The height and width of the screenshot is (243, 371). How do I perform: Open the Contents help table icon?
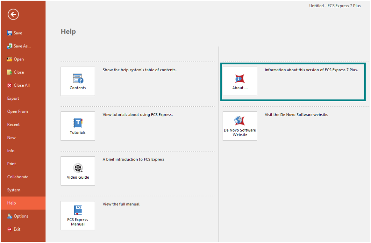78,81
